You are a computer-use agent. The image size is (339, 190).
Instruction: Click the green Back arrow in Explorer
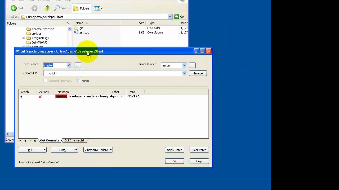tap(14, 8)
